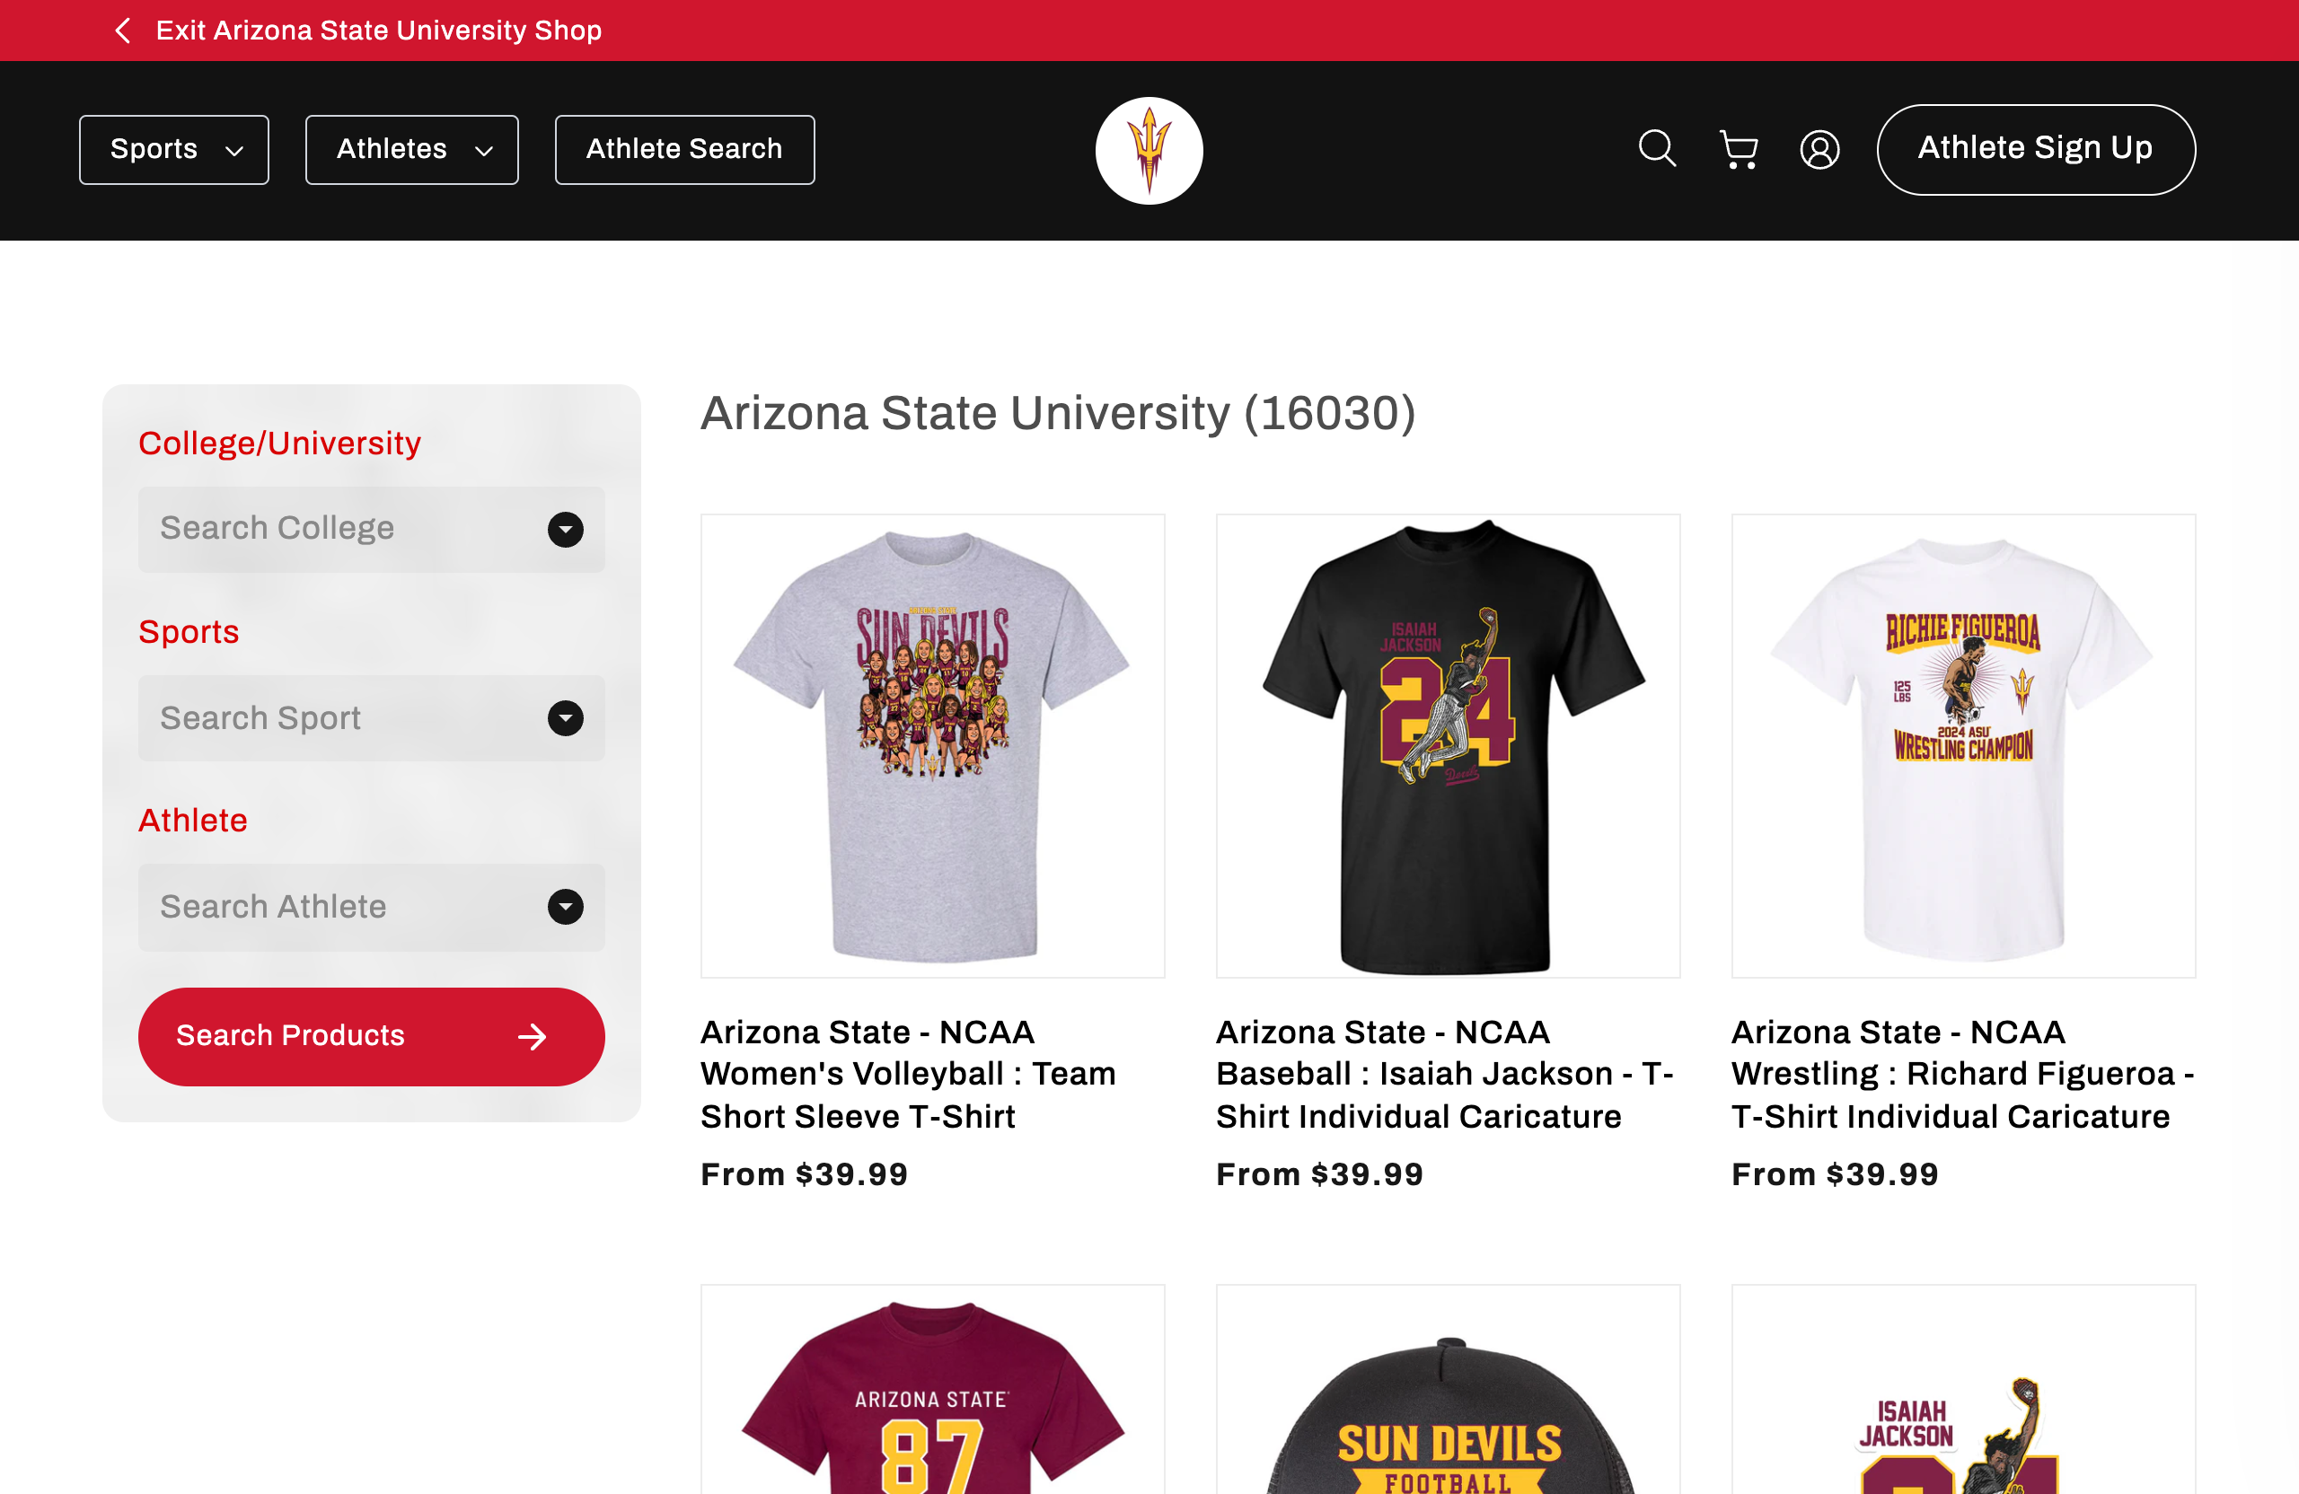Open the Search College dropdown arrow
This screenshot has width=2299, height=1494.
click(x=565, y=529)
